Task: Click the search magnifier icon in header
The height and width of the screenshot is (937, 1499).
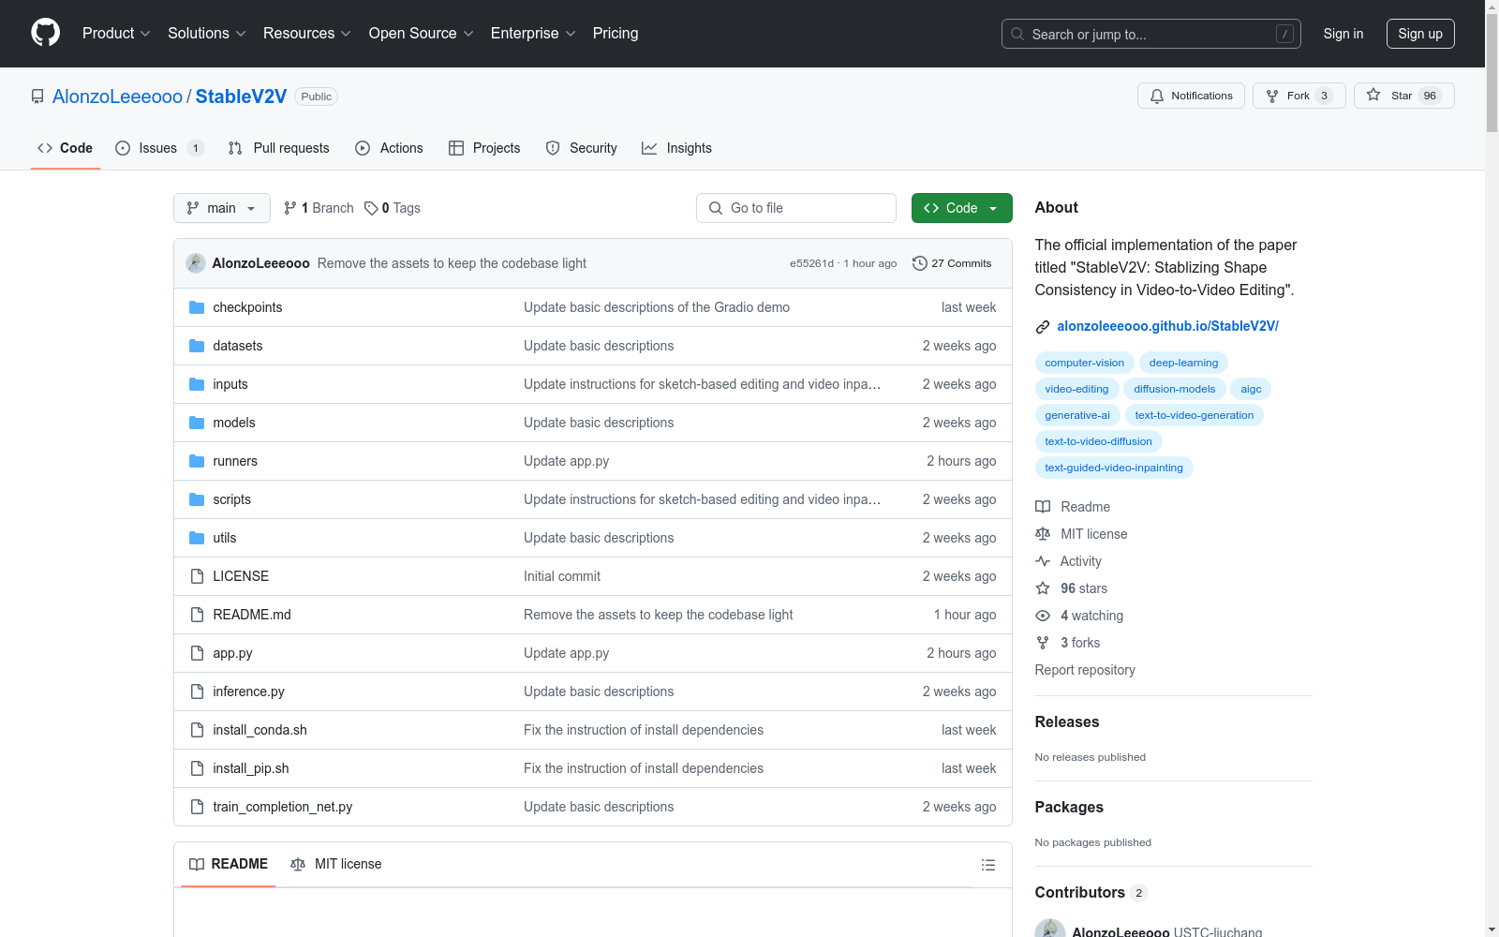Action: pos(1017,34)
